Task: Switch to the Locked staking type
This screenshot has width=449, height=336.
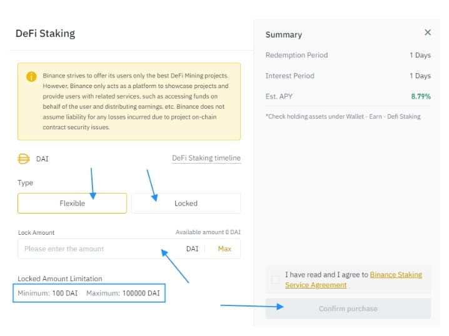Action: [x=186, y=203]
